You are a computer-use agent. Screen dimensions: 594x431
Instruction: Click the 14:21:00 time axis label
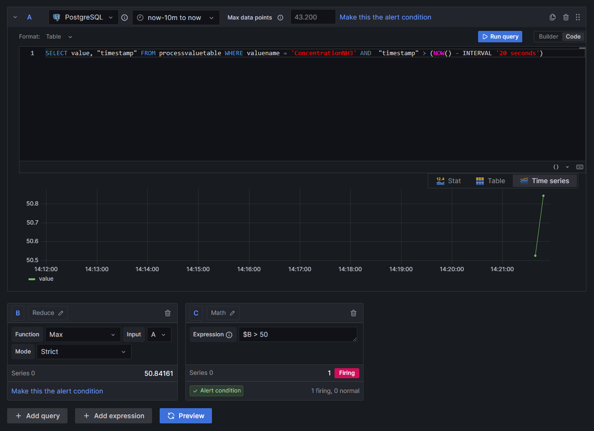[502, 269]
